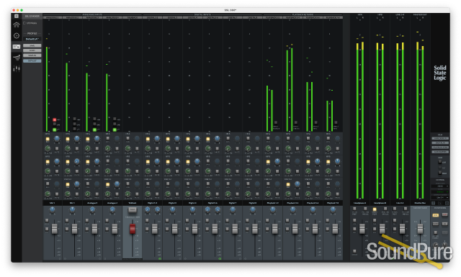Click blue HP B pan knob on Analogue 3
The image size is (461, 277).
coord(97,161)
